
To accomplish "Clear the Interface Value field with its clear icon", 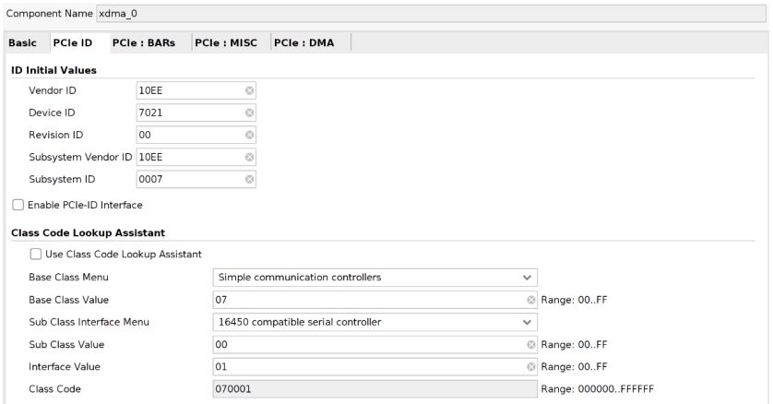I will point(531,367).
